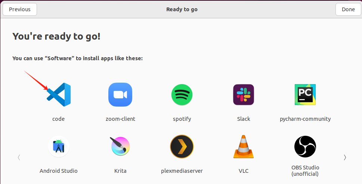Open the VLC traffic cone icon
This screenshot has height=184, width=362.
click(x=244, y=147)
